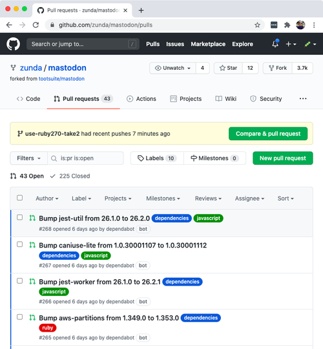This screenshot has height=349, width=323.
Task: Reload the page
Action: 36,25
